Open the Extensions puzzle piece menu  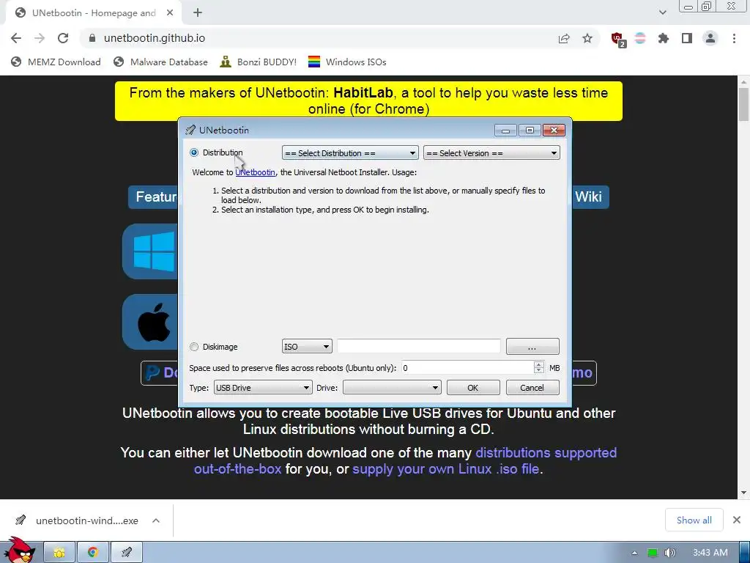663,38
